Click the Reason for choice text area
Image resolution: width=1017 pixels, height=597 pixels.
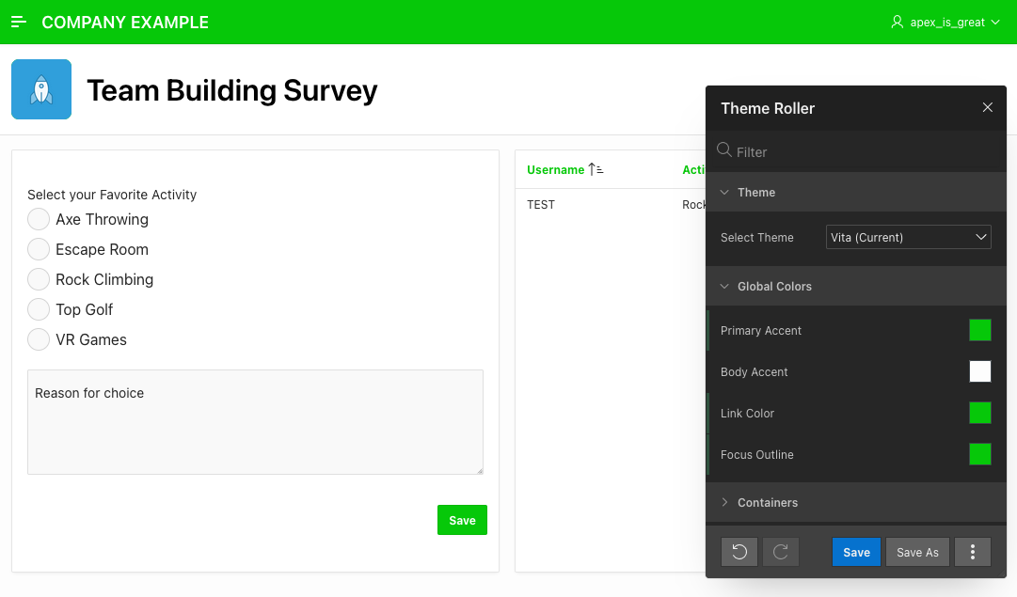pos(255,421)
